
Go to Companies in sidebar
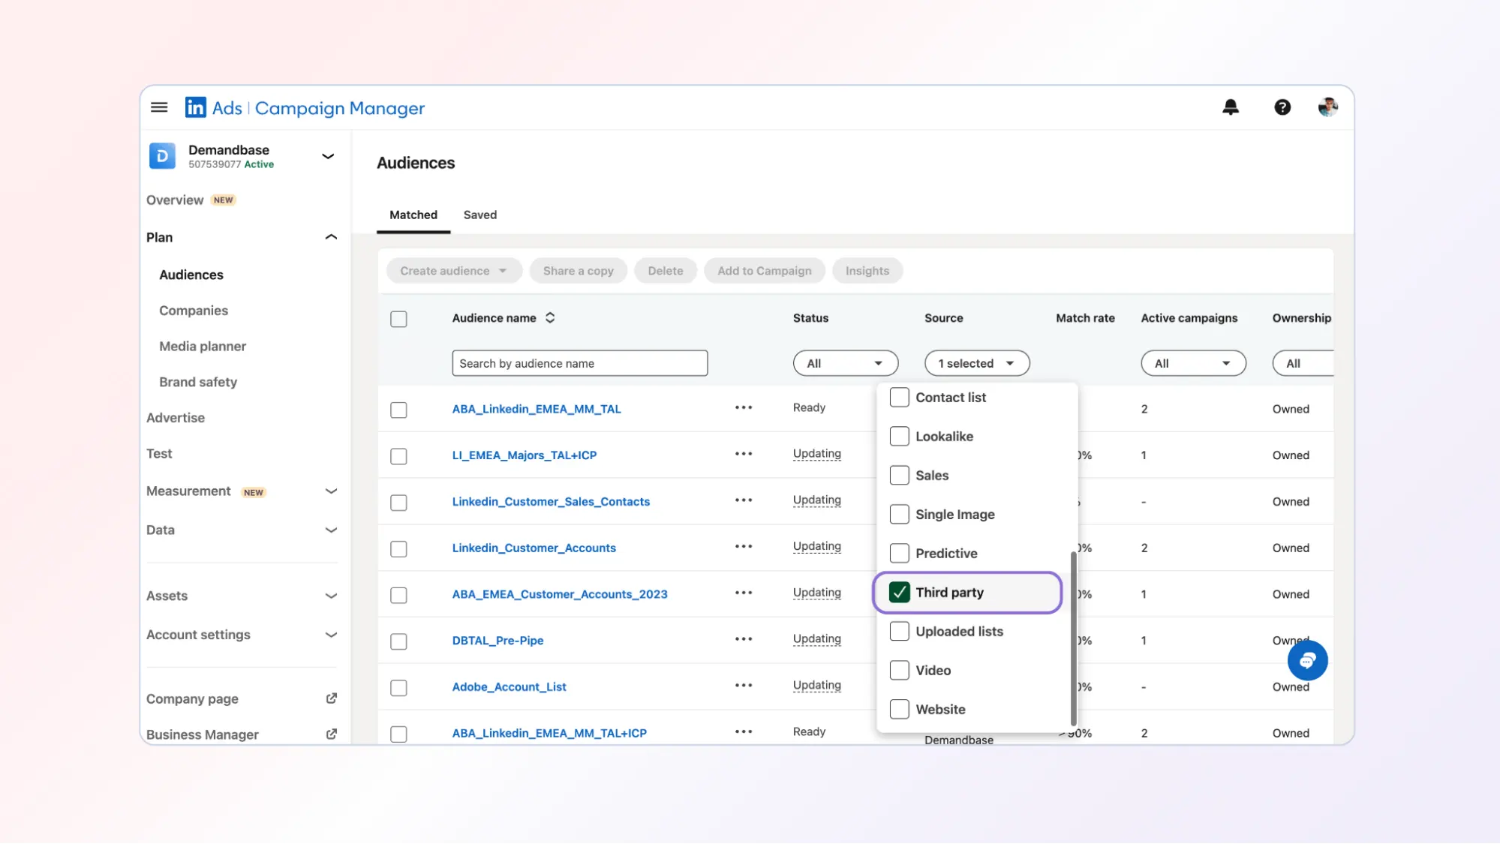click(x=194, y=311)
